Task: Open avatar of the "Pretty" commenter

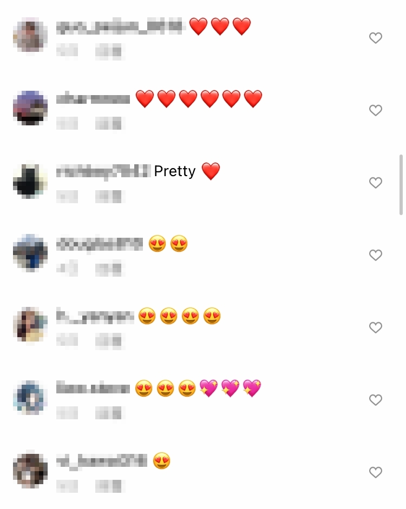Action: point(30,180)
